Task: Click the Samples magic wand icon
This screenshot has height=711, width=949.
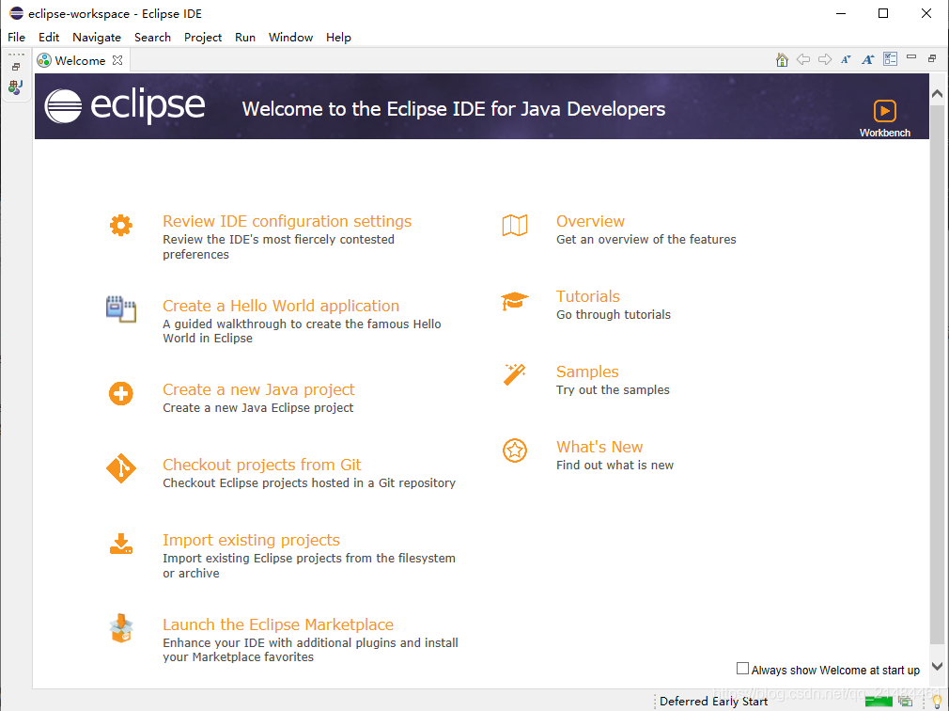Action: (x=515, y=374)
